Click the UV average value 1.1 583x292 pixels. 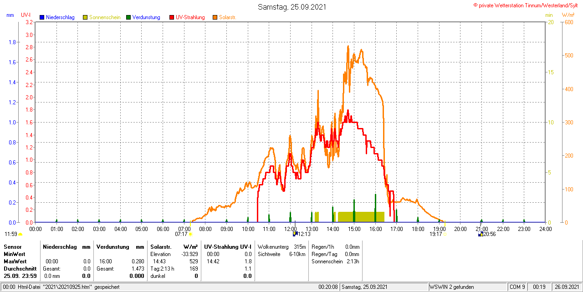[x=248, y=269]
